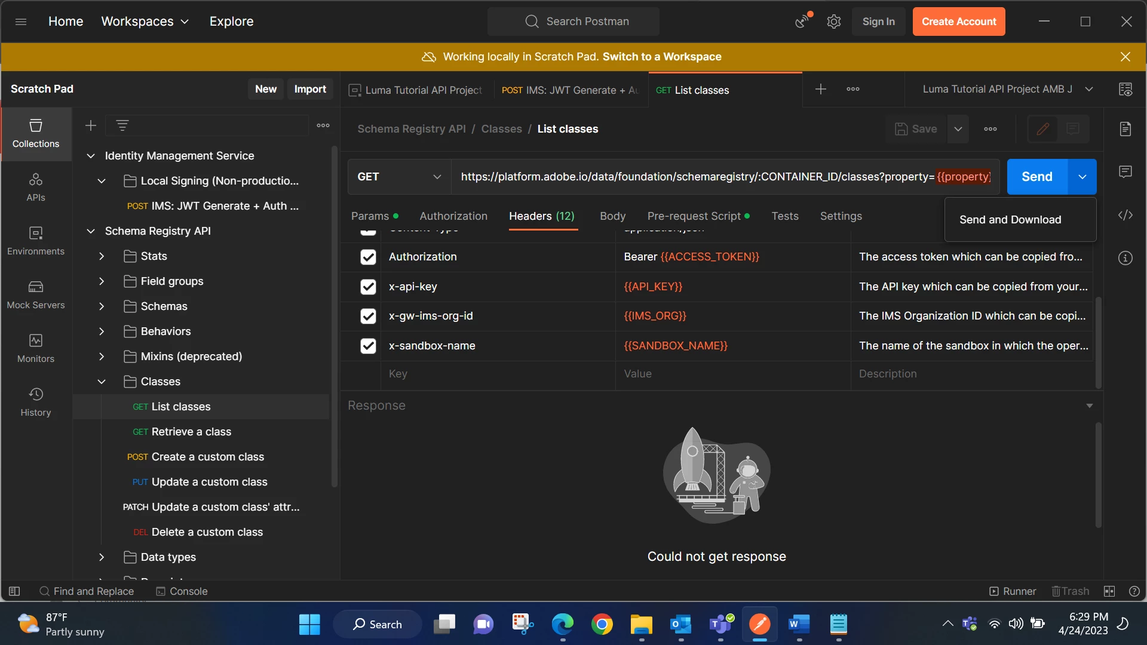Open the request documentation icon

pos(1125,129)
